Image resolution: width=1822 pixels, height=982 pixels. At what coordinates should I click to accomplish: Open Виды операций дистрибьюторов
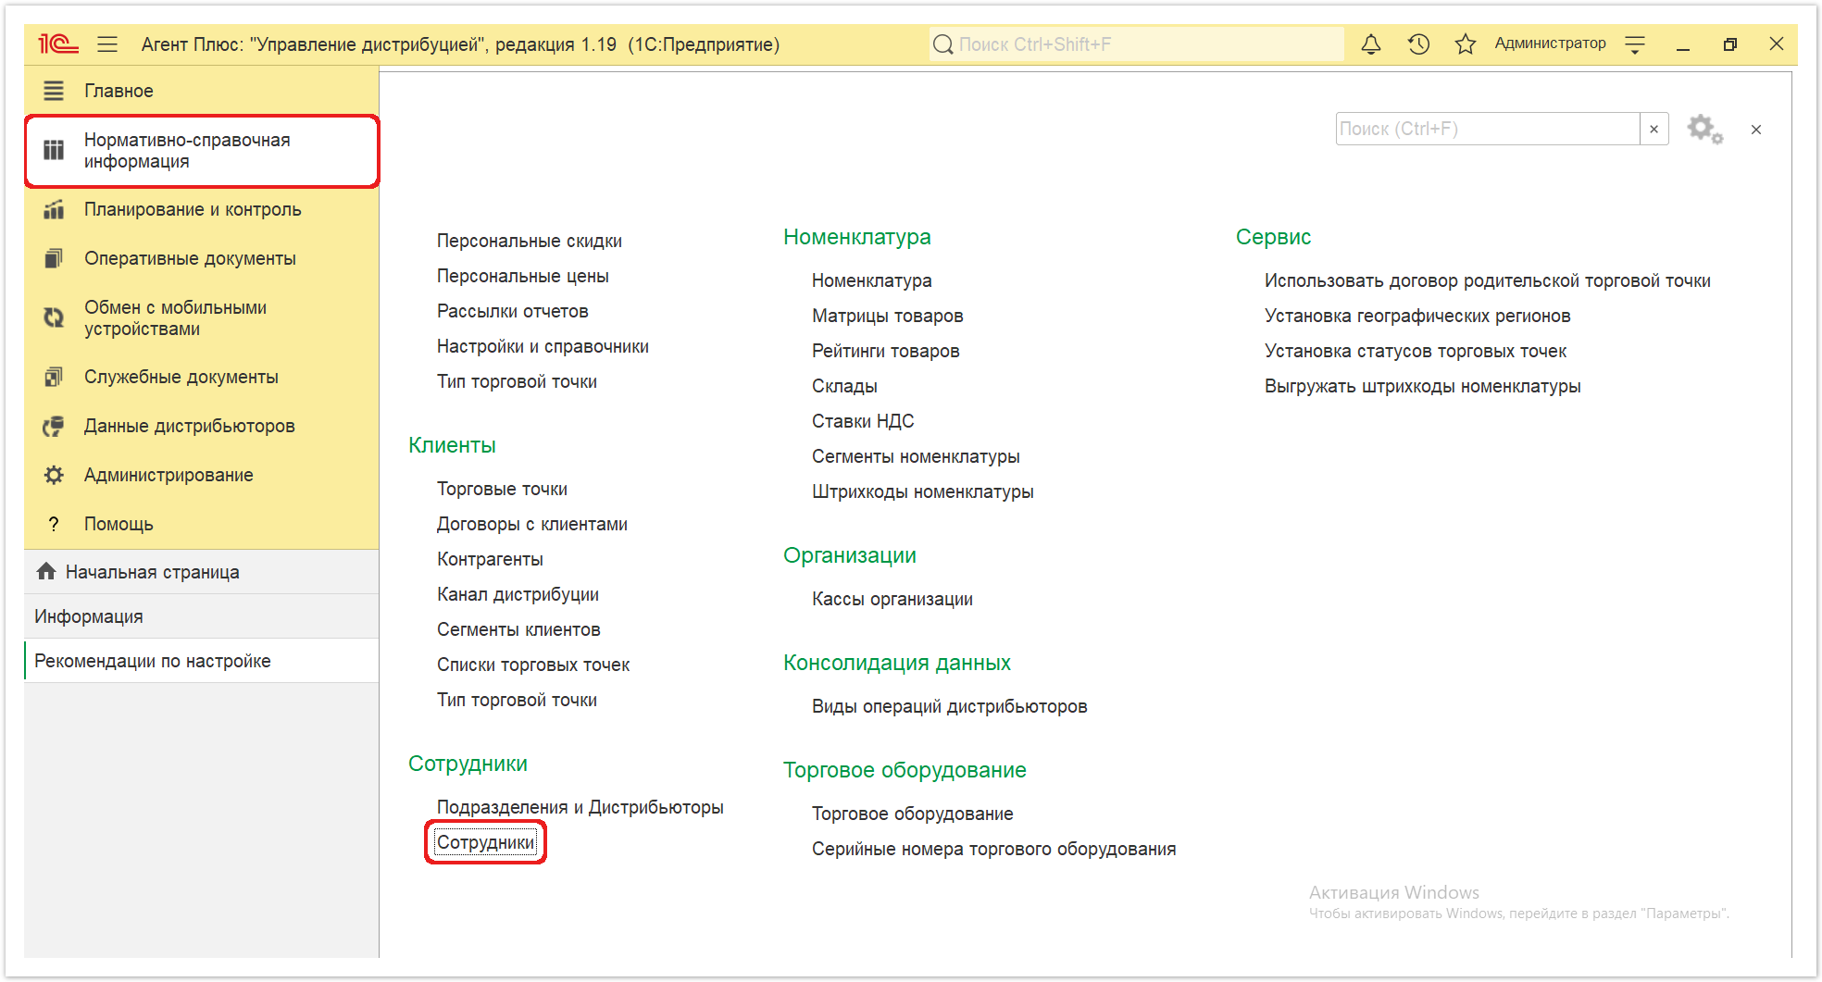[x=950, y=706]
